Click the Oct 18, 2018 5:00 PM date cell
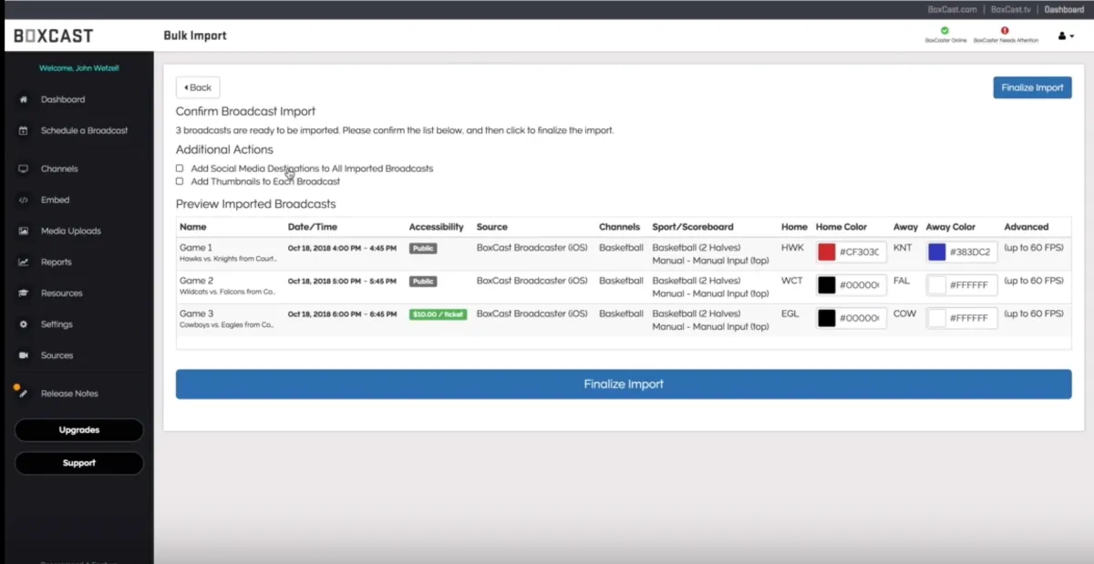1094x564 pixels. (x=343, y=282)
